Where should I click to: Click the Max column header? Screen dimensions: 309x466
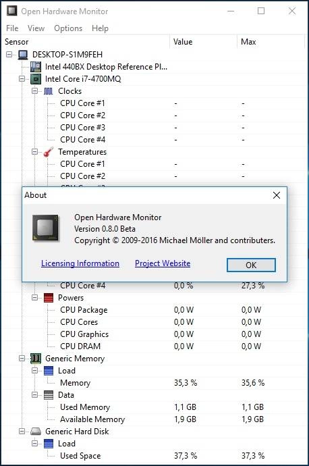pyautogui.click(x=271, y=42)
